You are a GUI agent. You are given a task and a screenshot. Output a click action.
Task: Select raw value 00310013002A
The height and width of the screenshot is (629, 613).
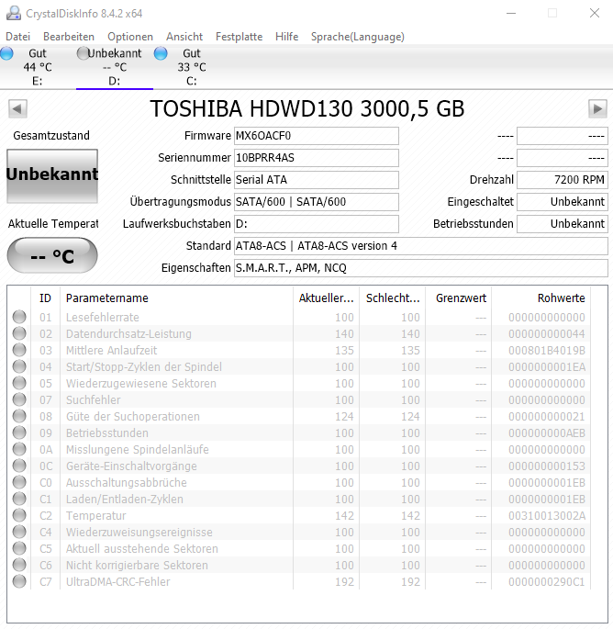coord(547,515)
